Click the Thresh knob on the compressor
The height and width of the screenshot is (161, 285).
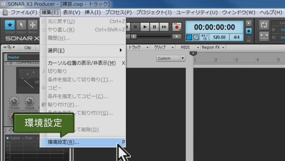tap(14, 101)
